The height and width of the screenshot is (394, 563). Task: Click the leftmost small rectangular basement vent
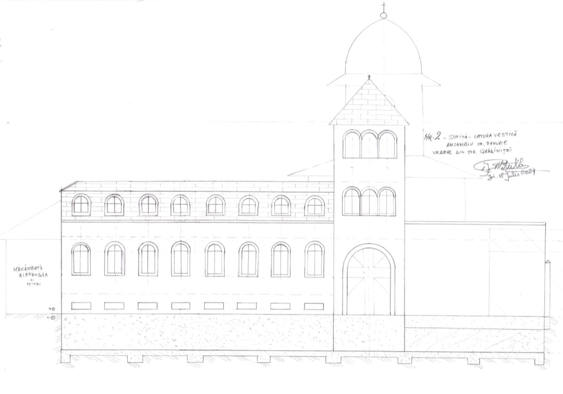pyautogui.click(x=81, y=306)
